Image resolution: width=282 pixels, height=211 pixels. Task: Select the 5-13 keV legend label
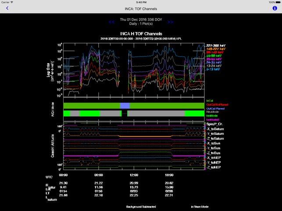pos(214,69)
